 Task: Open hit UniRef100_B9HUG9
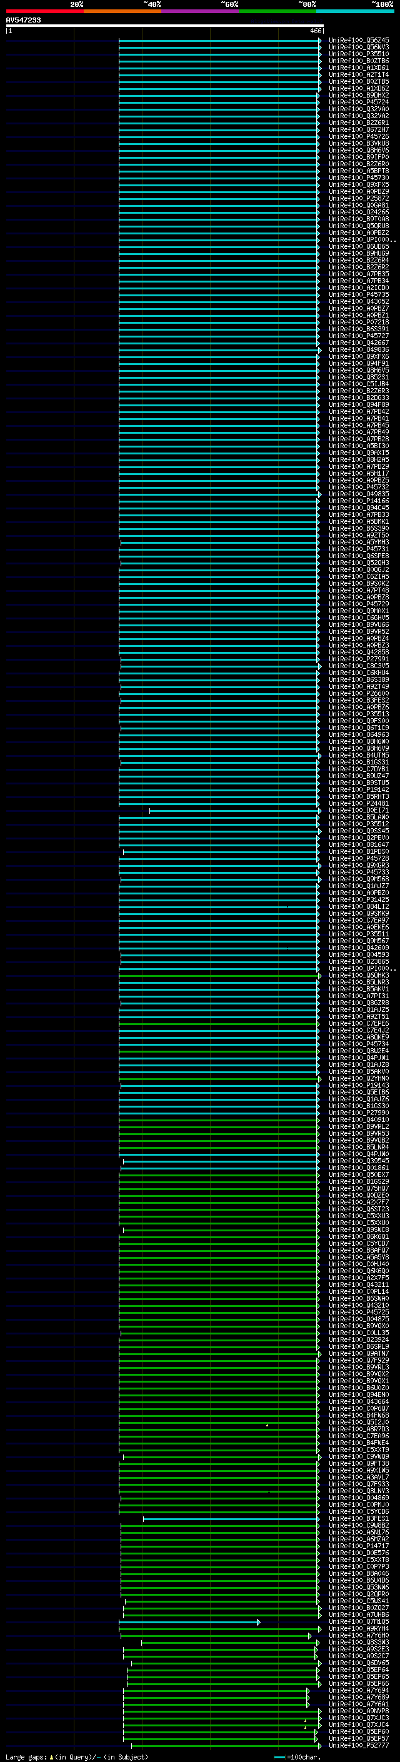(x=358, y=254)
